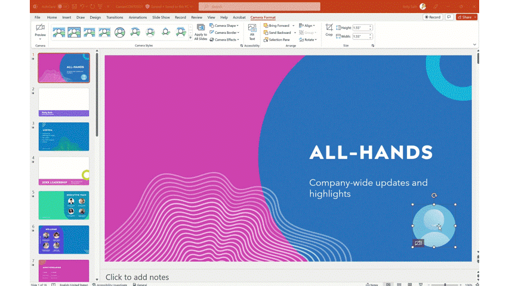Select the third camera style thumbnail
The image size is (509, 286).
(90, 32)
